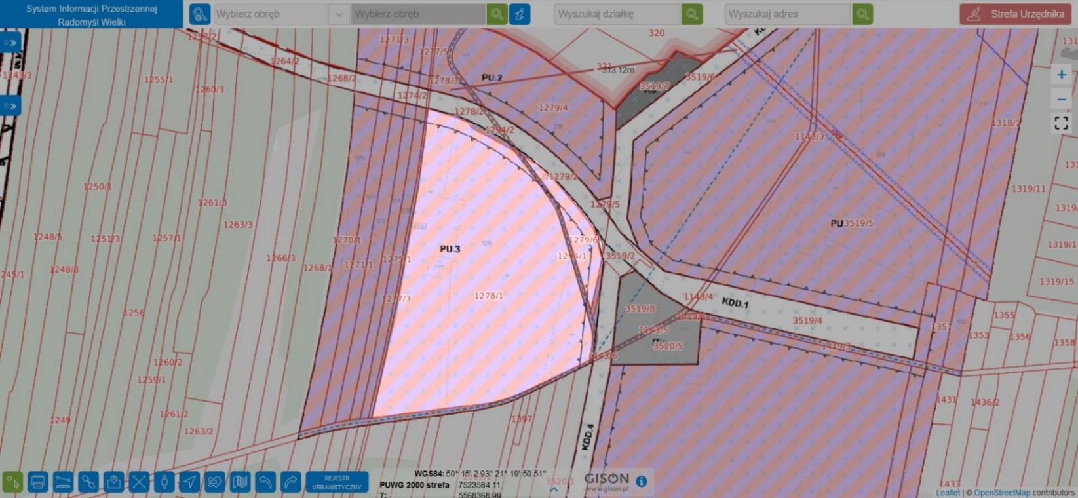Open the location marker tool
The image size is (1078, 498).
click(x=113, y=482)
